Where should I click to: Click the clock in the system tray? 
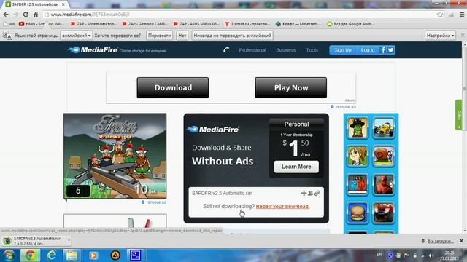tap(449, 255)
